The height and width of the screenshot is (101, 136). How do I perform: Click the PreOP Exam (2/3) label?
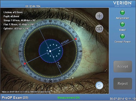(15, 98)
